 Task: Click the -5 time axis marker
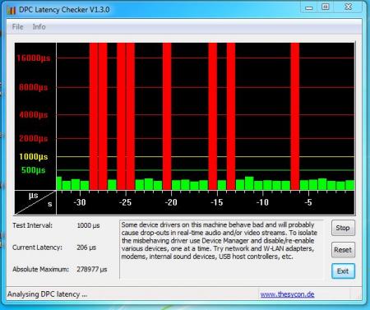[x=308, y=202]
